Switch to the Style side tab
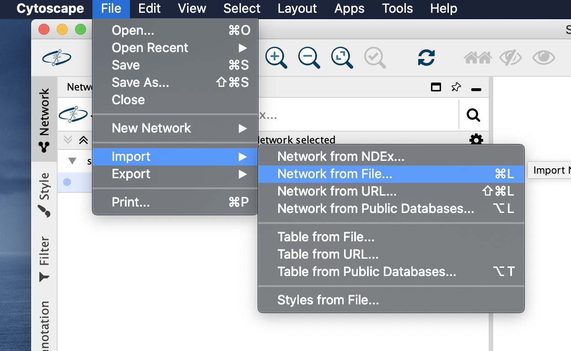 click(44, 194)
